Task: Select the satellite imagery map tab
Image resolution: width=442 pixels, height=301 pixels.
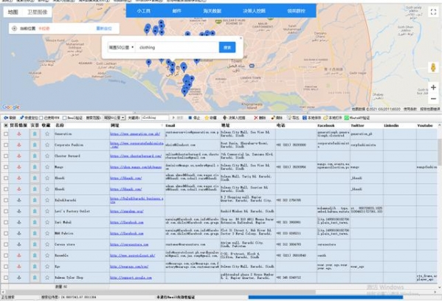Action: pyautogui.click(x=37, y=12)
